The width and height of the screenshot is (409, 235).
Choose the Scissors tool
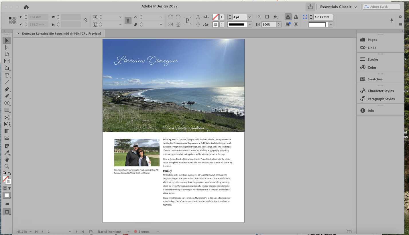(7, 117)
